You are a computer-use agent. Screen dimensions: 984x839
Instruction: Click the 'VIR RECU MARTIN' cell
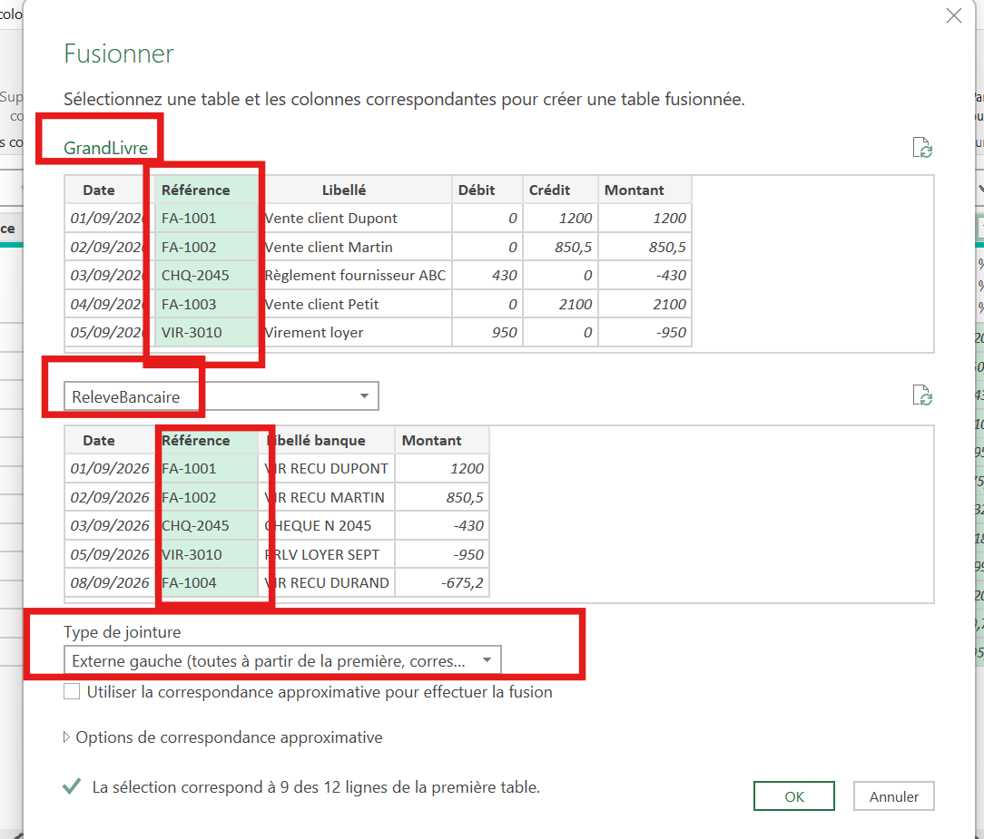[326, 497]
